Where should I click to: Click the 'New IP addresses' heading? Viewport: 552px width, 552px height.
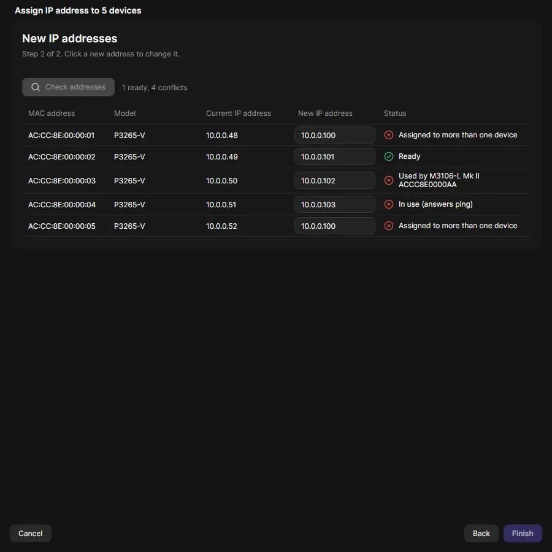(x=70, y=39)
